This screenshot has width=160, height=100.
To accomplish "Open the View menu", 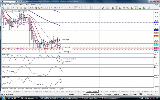I will click(x=10, y=5).
